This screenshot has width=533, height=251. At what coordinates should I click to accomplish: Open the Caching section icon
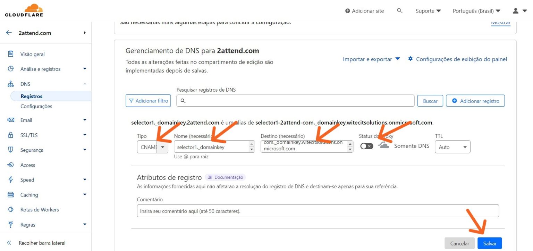(11, 194)
